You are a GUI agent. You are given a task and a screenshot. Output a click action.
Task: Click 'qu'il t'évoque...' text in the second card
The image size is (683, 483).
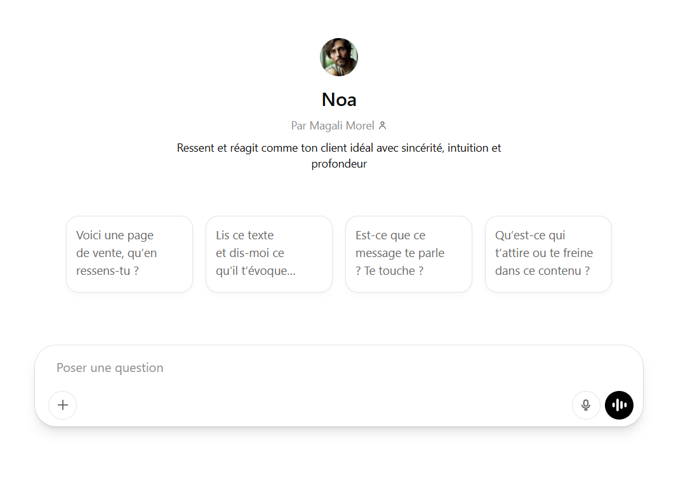(x=256, y=271)
